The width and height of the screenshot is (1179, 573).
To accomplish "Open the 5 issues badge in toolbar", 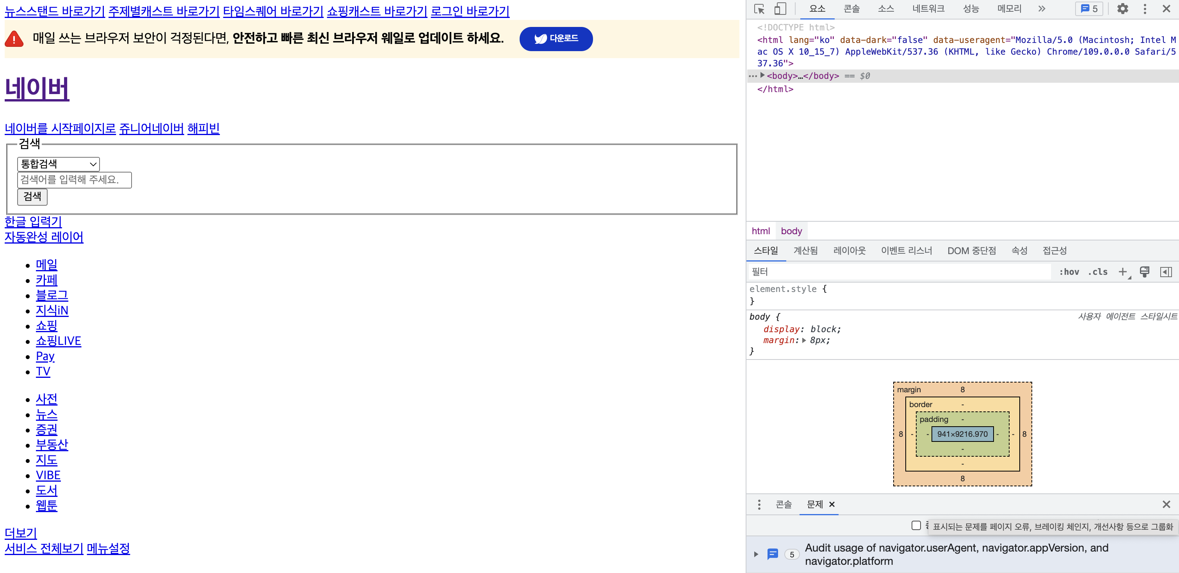I will (x=1089, y=9).
